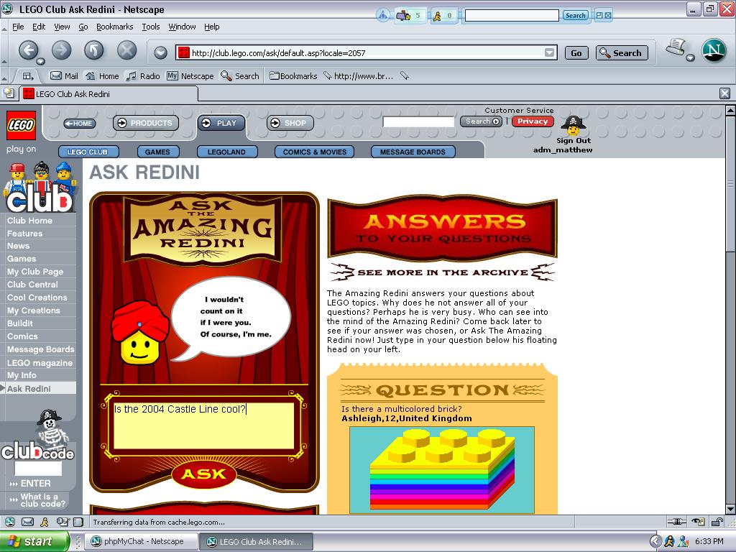
Task: Toggle the online/offline connection status icon
Action: pyautogui.click(x=677, y=522)
